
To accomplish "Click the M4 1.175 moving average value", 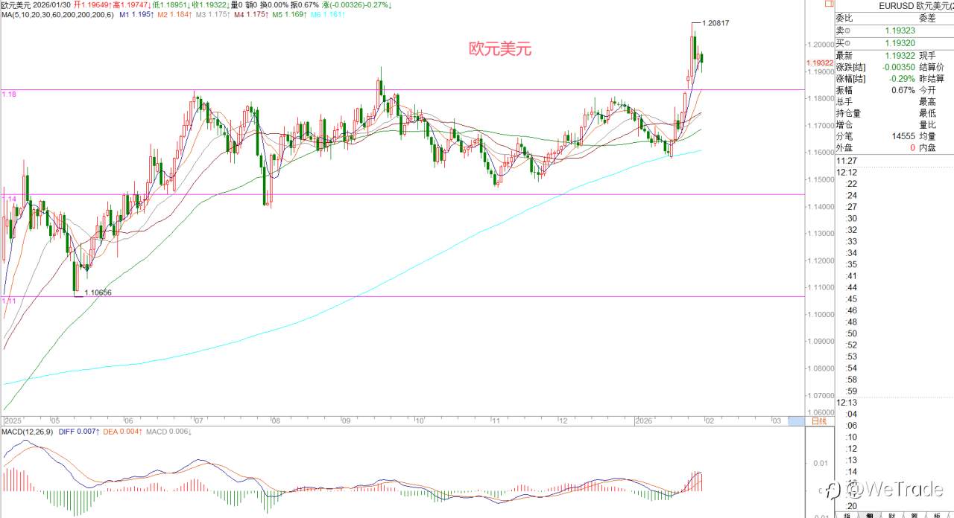I will [x=250, y=14].
